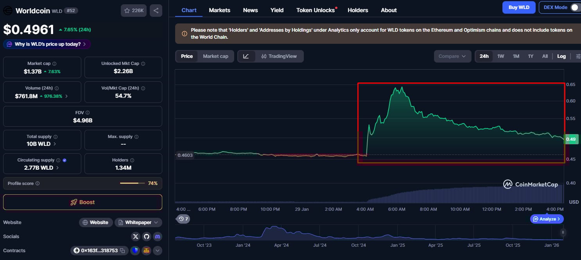Image resolution: width=581 pixels, height=260 pixels.
Task: Click the MetaMask fox icon
Action: tap(146, 251)
